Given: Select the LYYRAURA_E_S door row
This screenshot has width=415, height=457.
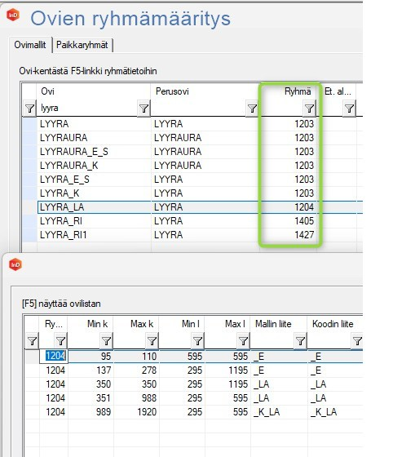Looking at the screenshot, I should click(192, 152).
